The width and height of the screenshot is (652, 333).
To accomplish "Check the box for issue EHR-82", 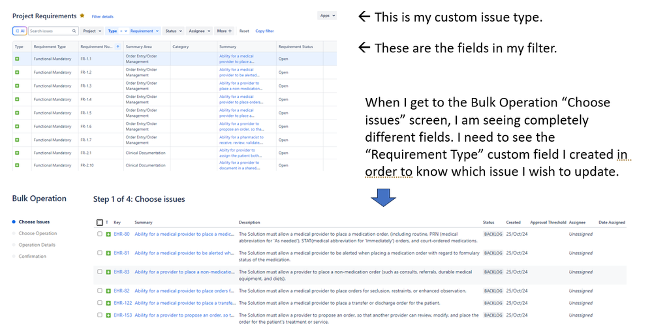I will [x=99, y=291].
